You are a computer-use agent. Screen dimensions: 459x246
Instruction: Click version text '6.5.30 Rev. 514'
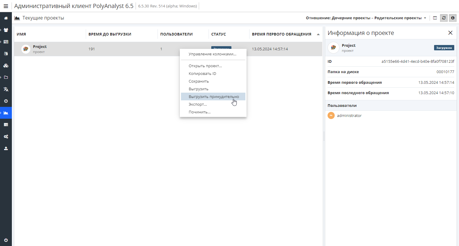click(168, 6)
